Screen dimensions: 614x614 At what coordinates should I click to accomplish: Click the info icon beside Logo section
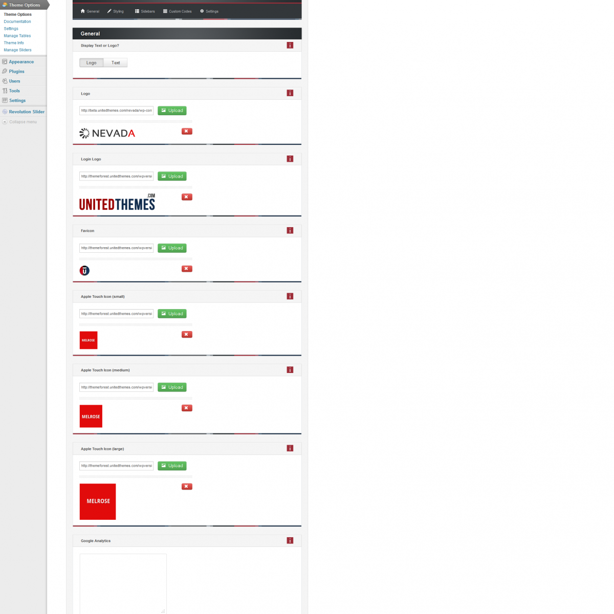click(290, 93)
